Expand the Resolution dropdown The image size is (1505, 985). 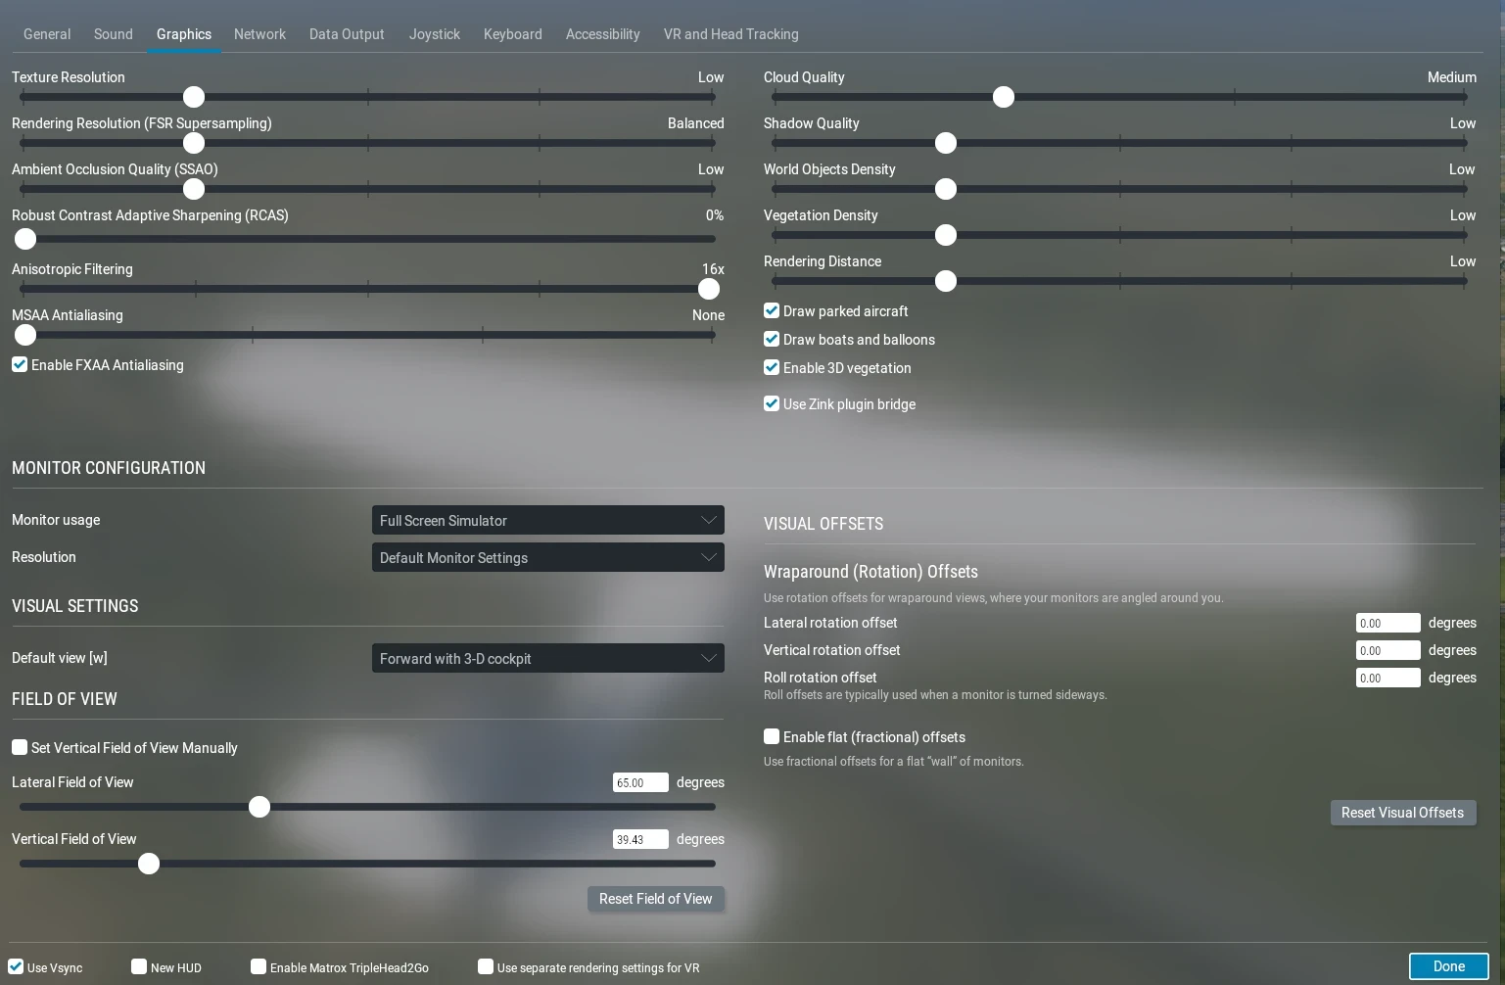click(548, 557)
